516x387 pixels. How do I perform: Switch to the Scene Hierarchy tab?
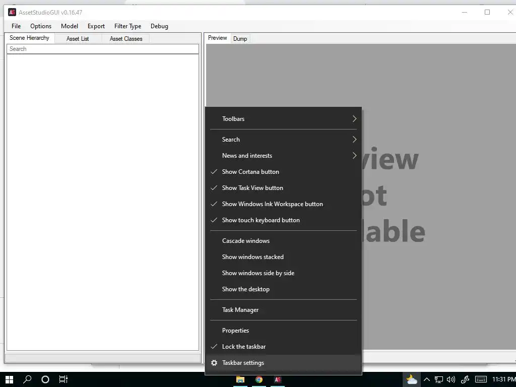tap(29, 38)
